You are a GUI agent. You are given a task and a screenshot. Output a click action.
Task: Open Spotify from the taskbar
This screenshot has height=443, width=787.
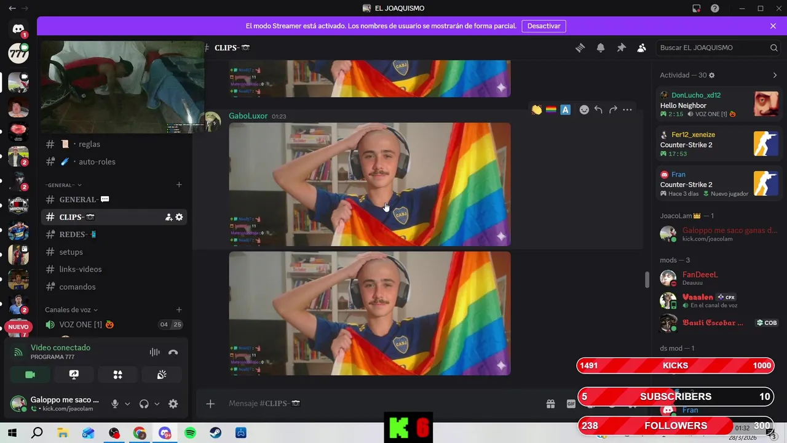pyautogui.click(x=190, y=433)
